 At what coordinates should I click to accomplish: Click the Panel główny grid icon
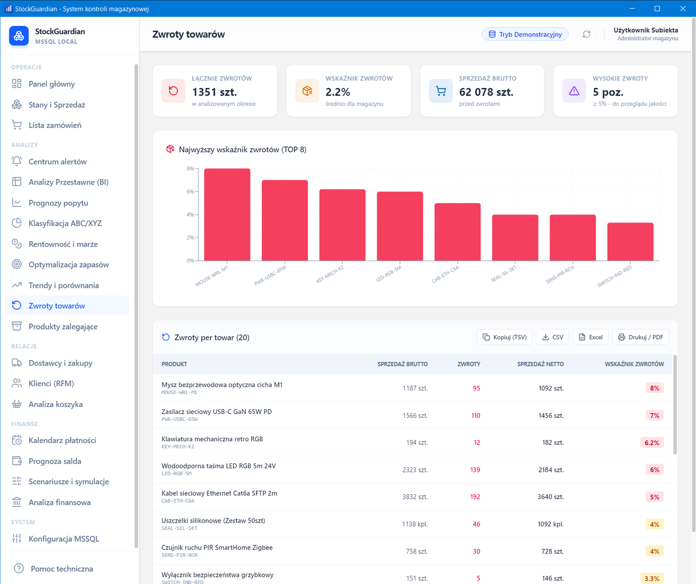coord(17,84)
